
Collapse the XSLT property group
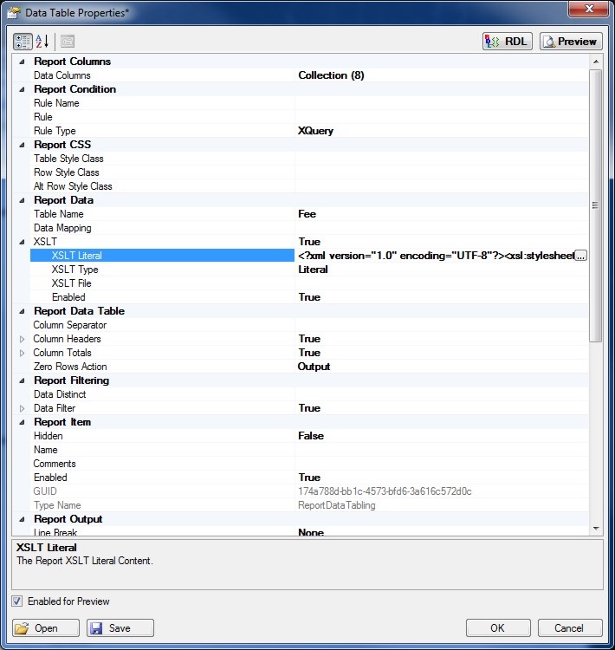click(x=23, y=242)
